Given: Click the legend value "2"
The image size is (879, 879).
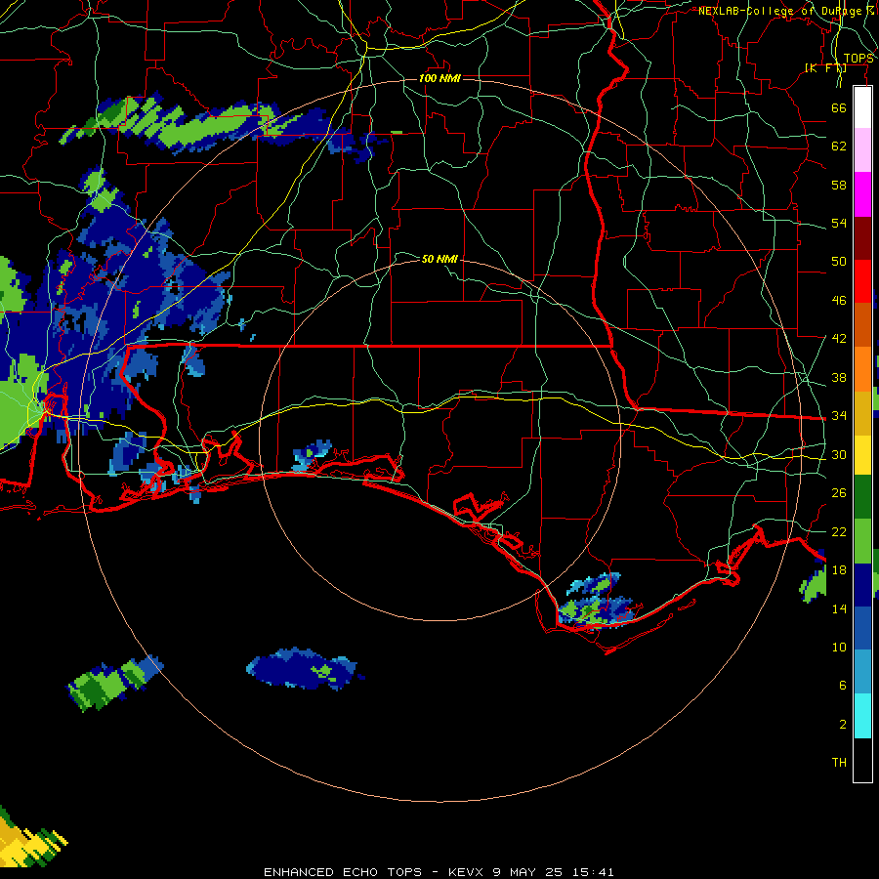Looking at the screenshot, I should click(x=843, y=725).
